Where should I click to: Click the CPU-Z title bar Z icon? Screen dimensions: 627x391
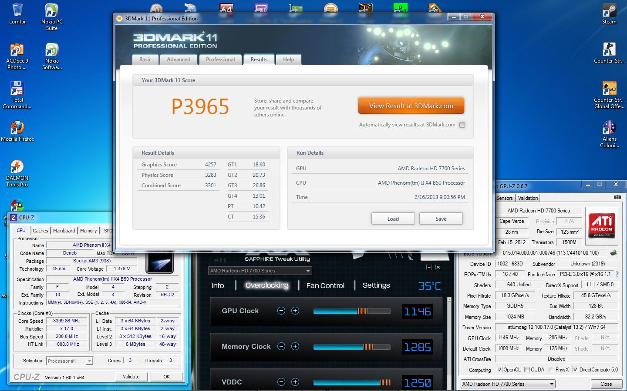coord(13,218)
